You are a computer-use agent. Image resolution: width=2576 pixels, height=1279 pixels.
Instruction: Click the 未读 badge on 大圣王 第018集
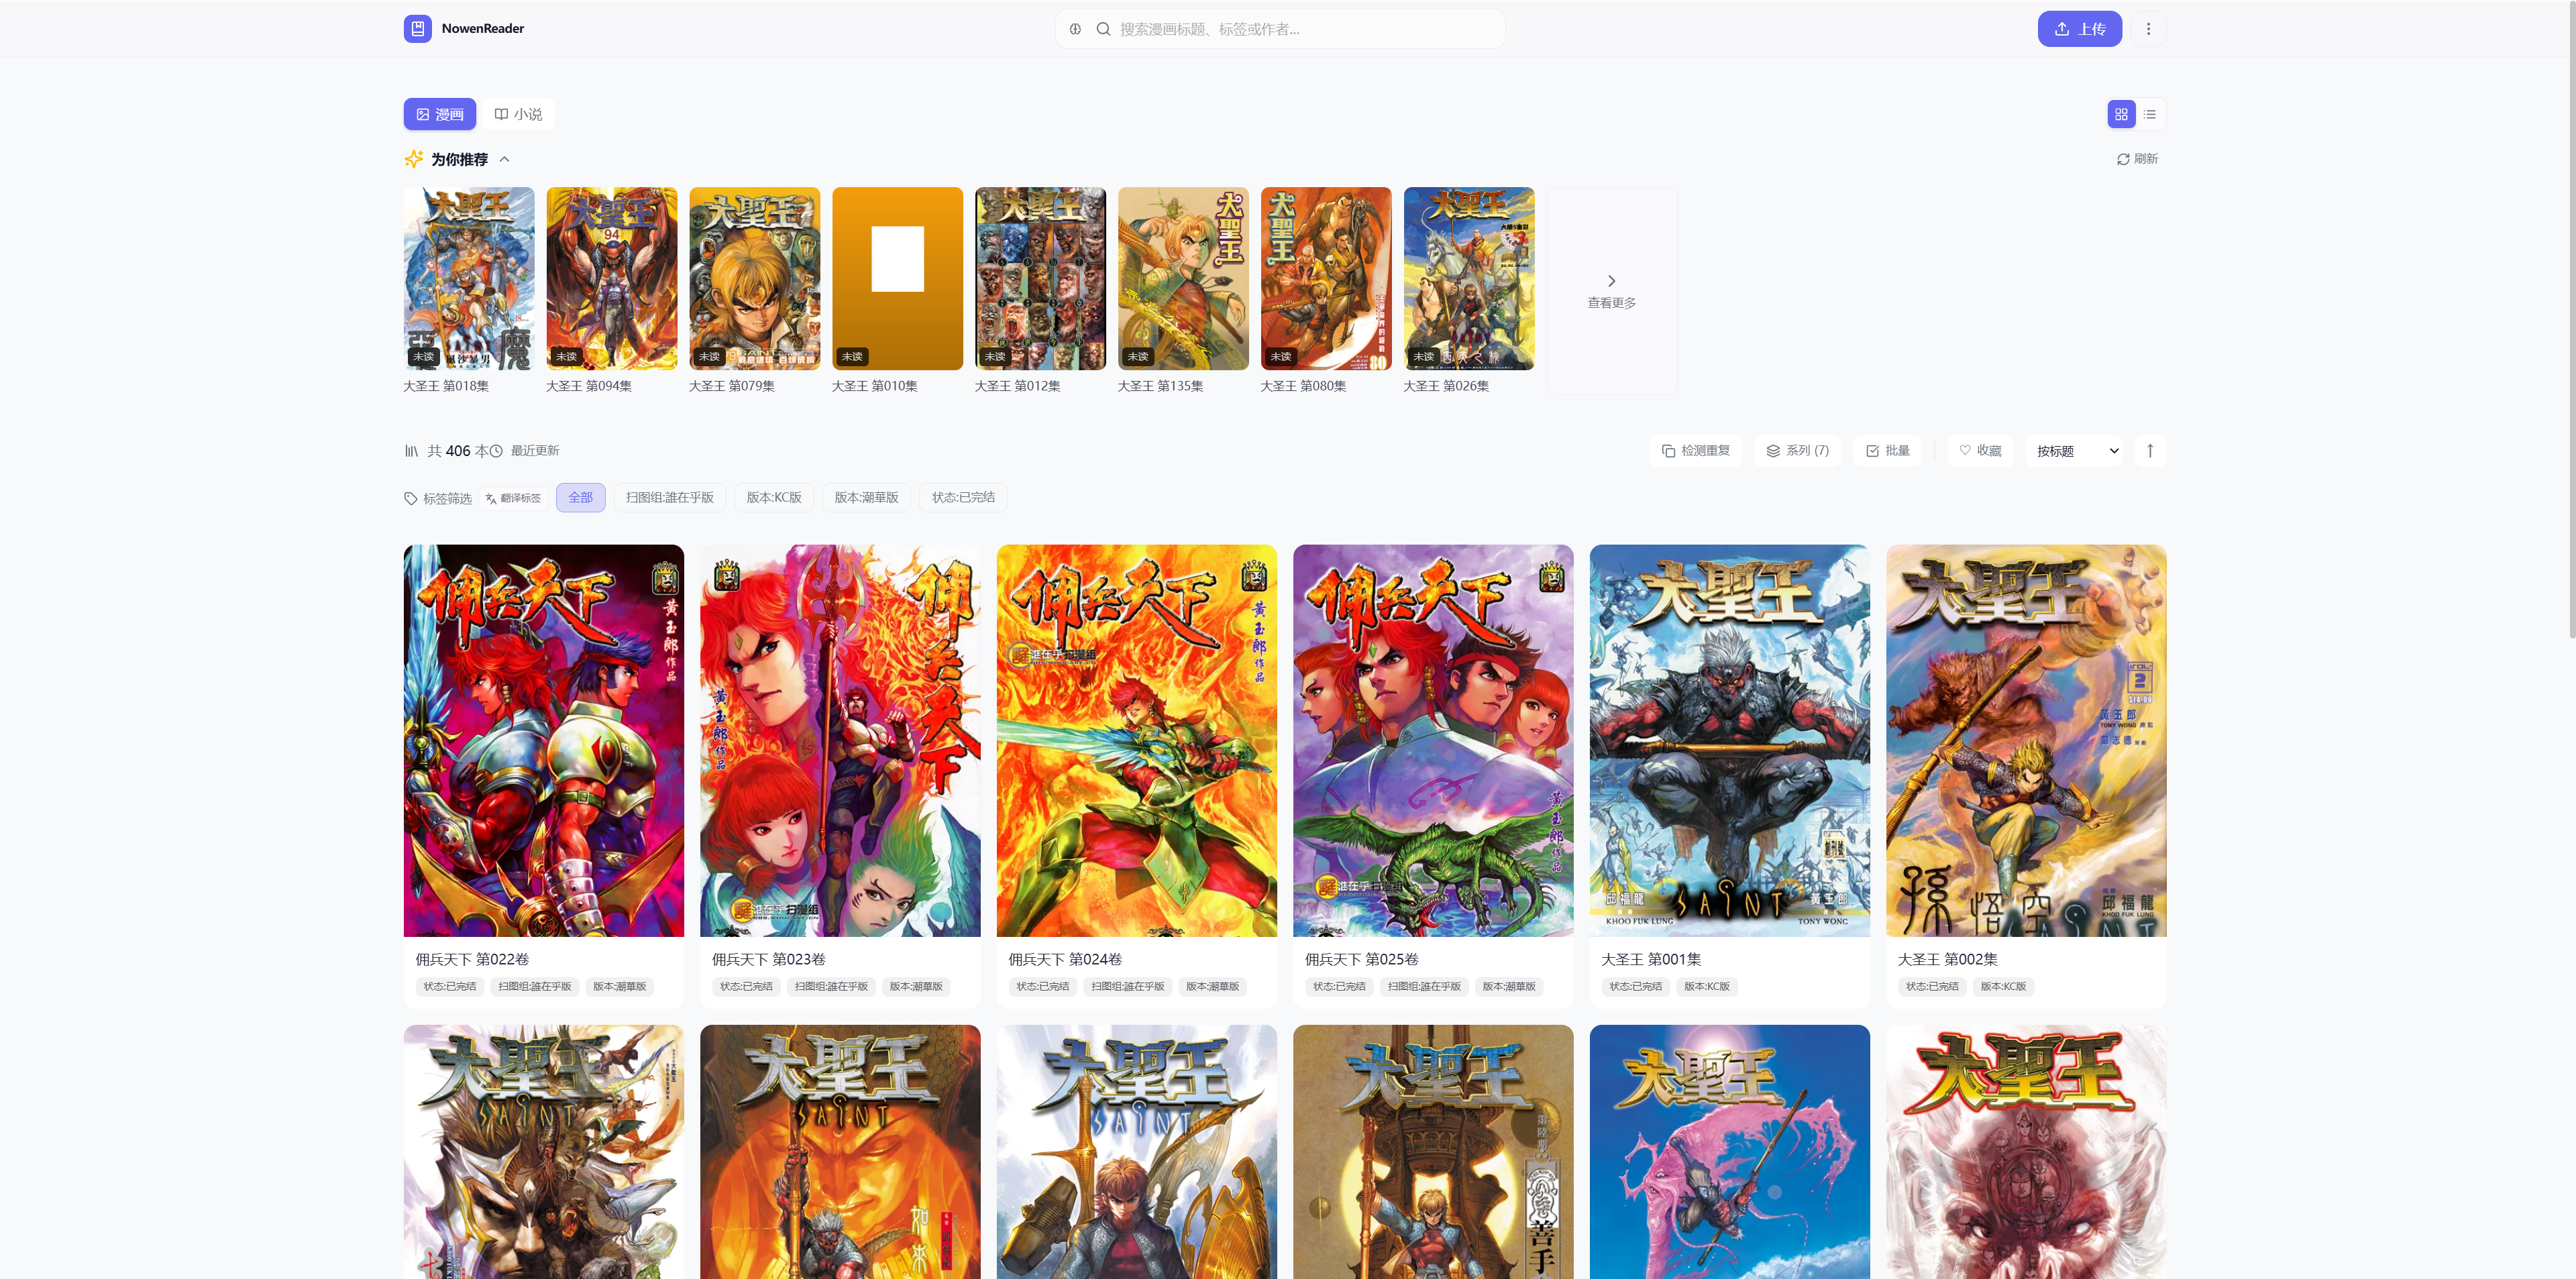point(424,357)
